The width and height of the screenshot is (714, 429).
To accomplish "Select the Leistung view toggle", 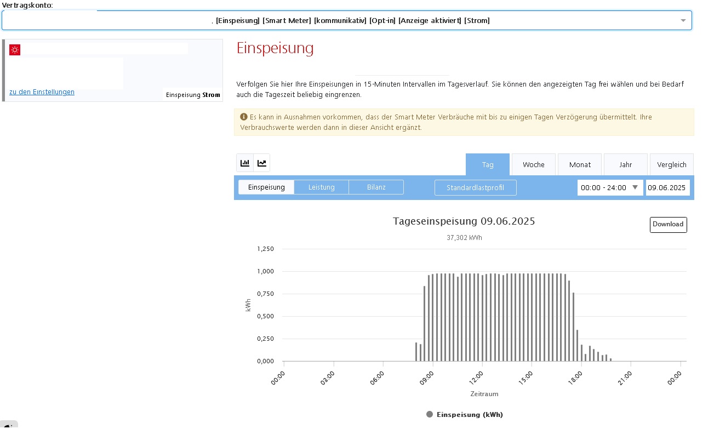I will tap(322, 187).
